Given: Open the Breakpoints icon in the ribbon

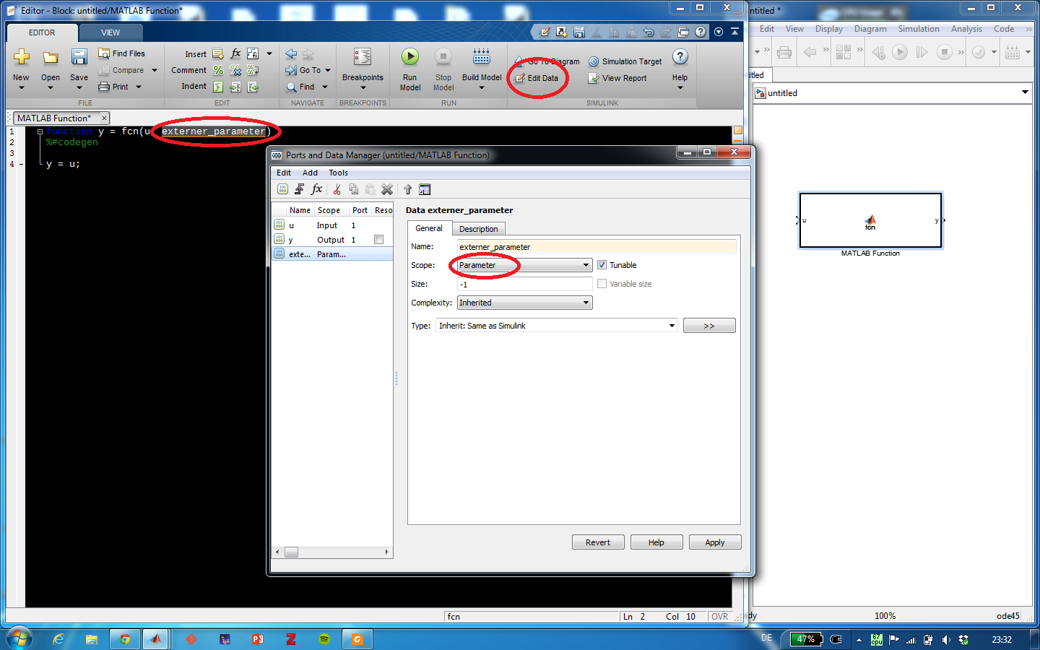Looking at the screenshot, I should pos(363,57).
